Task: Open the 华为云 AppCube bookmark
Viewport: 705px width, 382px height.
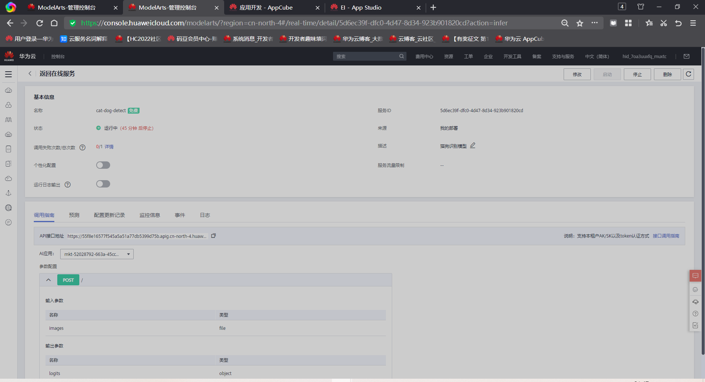Action: 520,39
